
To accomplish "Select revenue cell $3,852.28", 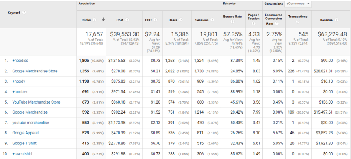I will [x=324, y=133].
